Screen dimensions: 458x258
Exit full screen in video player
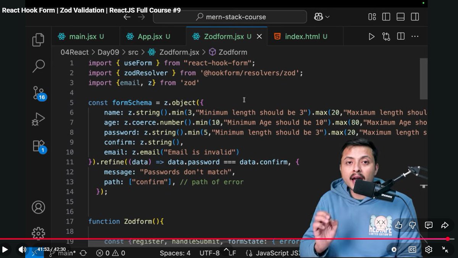click(x=445, y=250)
